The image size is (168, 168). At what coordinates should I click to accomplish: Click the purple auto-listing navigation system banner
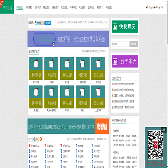point(68,39)
